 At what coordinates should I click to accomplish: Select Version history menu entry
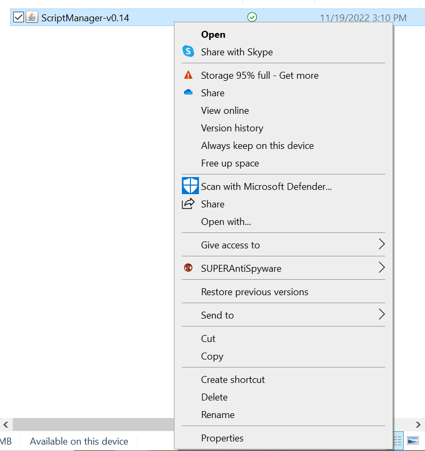[x=232, y=128]
